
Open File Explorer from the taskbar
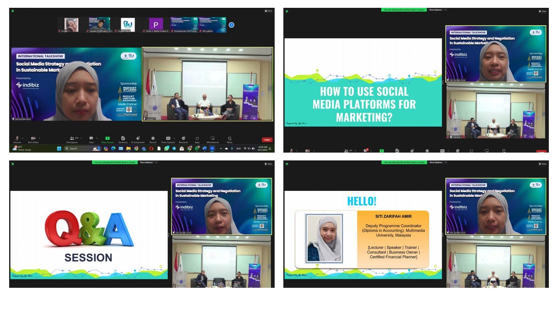pyautogui.click(x=128, y=148)
